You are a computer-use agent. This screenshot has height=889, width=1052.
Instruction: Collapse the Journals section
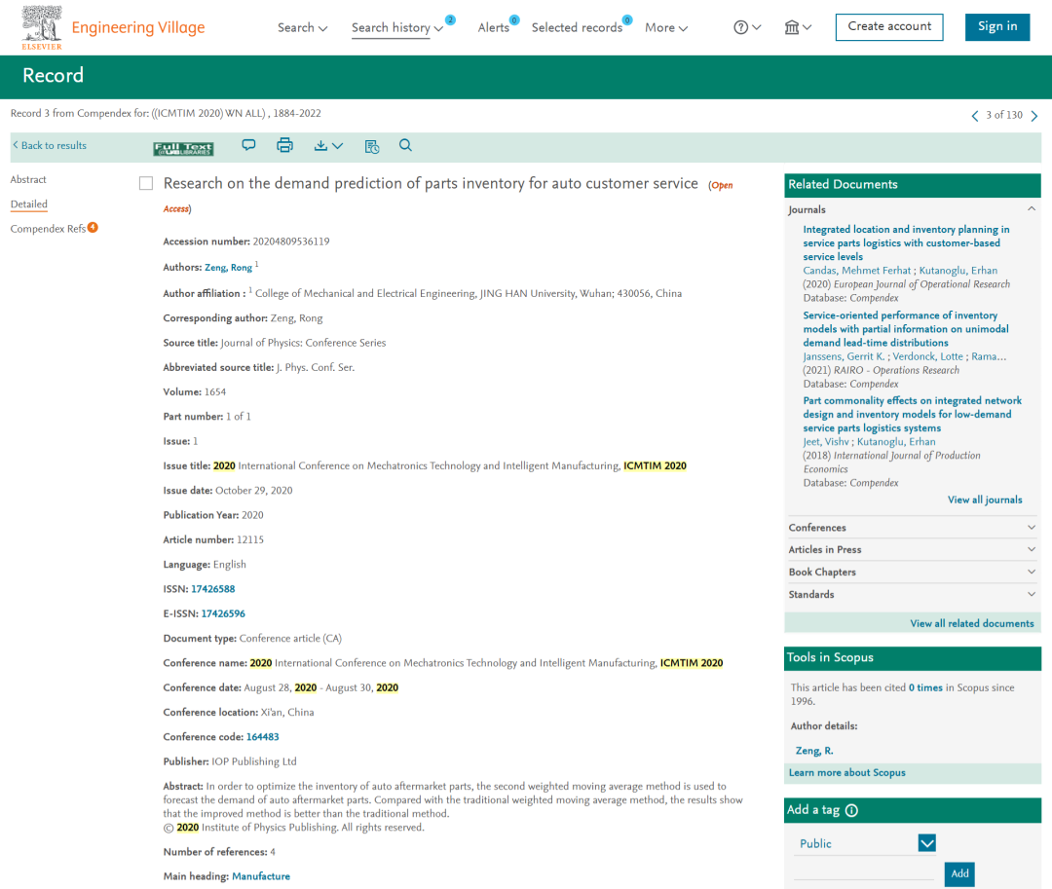pyautogui.click(x=1032, y=209)
